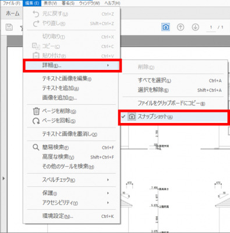Viewport: 230px width, 233px height.
Task: Expand the スペルチェック submenu arrow
Action: point(108,180)
